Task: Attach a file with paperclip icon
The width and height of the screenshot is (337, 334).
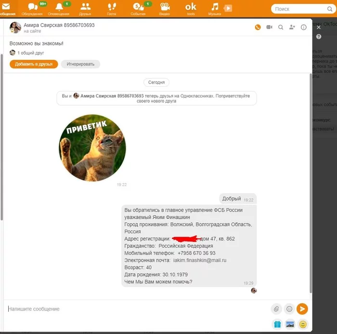Action: (276, 309)
